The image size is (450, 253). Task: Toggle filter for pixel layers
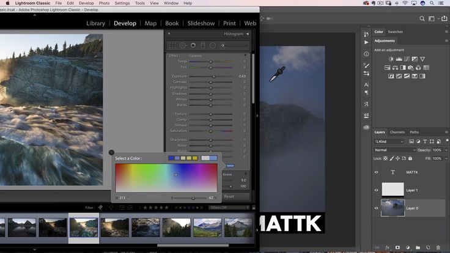tap(411, 141)
